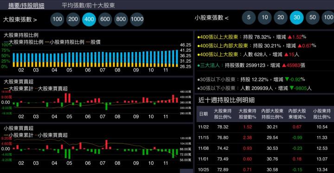The image size is (334, 173).
Task: Click the 30.53 insider holding cell
Action: pos(272,148)
